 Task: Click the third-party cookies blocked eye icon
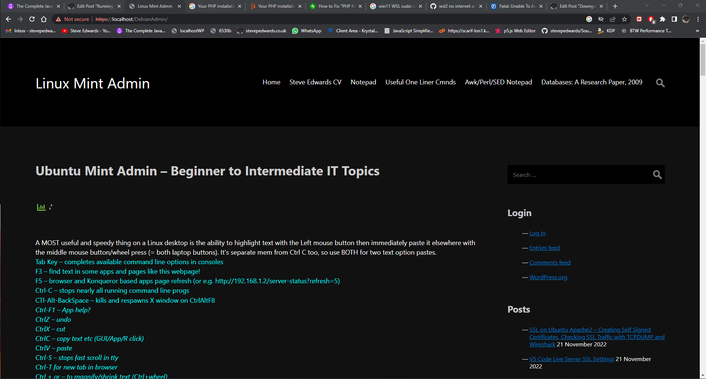click(601, 19)
